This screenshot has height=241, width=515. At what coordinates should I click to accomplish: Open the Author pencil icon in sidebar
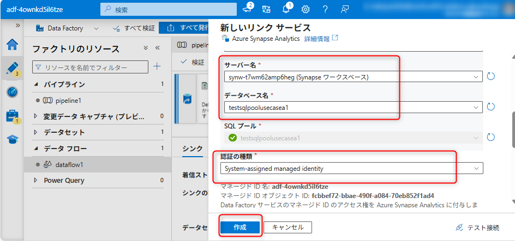pyautogui.click(x=12, y=68)
